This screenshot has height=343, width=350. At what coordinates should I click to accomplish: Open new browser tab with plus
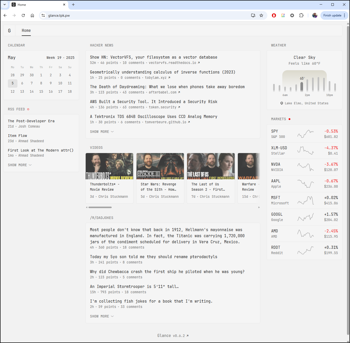(x=73, y=5)
